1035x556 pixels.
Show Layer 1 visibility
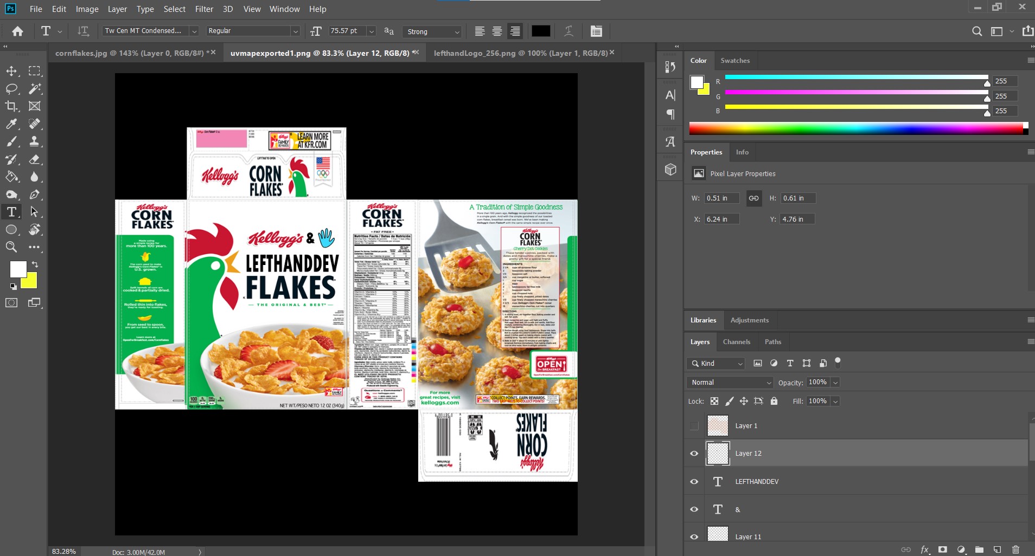694,426
